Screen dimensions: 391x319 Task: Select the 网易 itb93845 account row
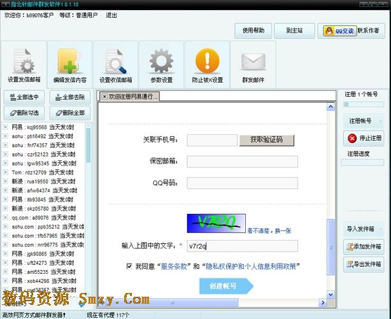pos(44,199)
